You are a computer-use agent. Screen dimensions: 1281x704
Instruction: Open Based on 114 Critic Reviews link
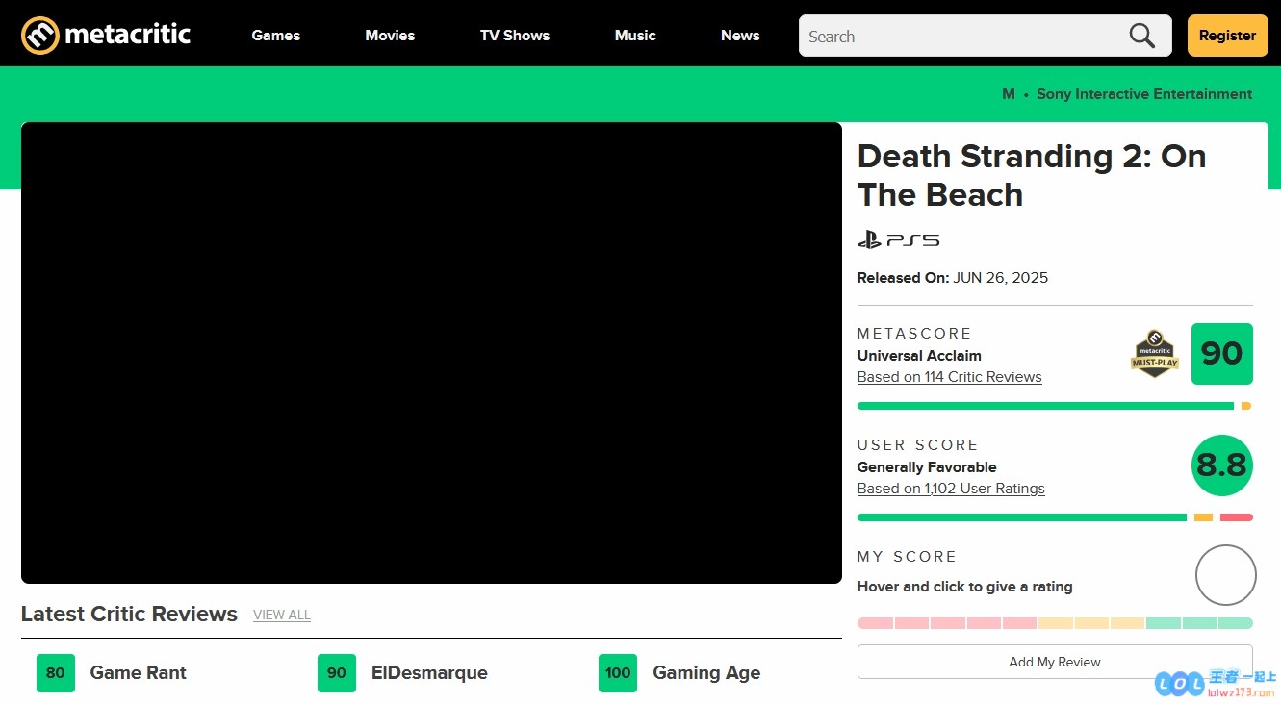[x=949, y=377]
